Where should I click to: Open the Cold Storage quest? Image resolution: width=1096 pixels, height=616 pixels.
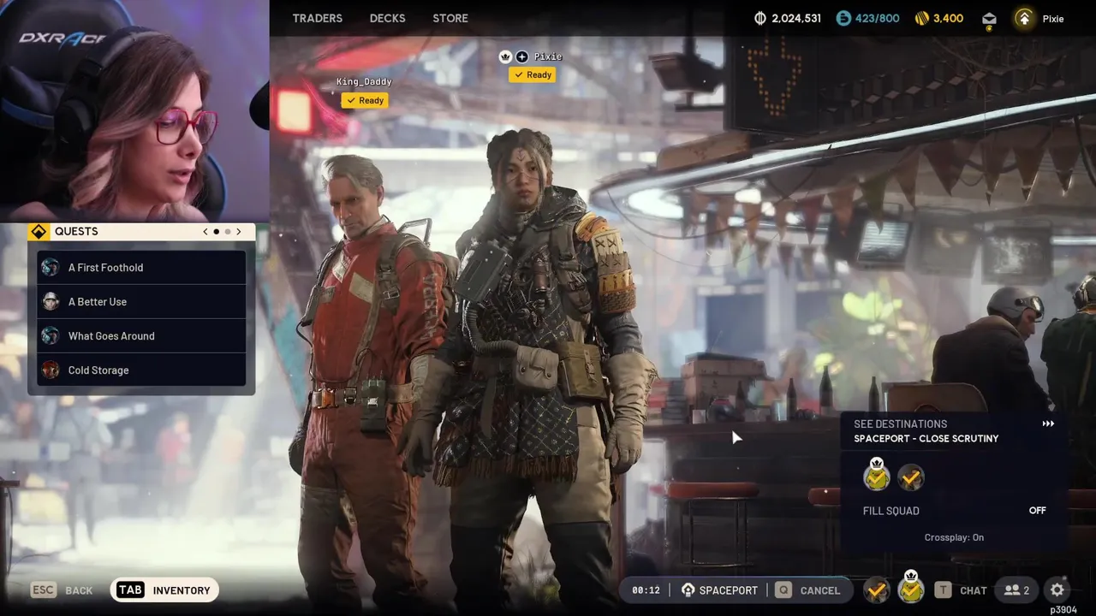tap(141, 370)
